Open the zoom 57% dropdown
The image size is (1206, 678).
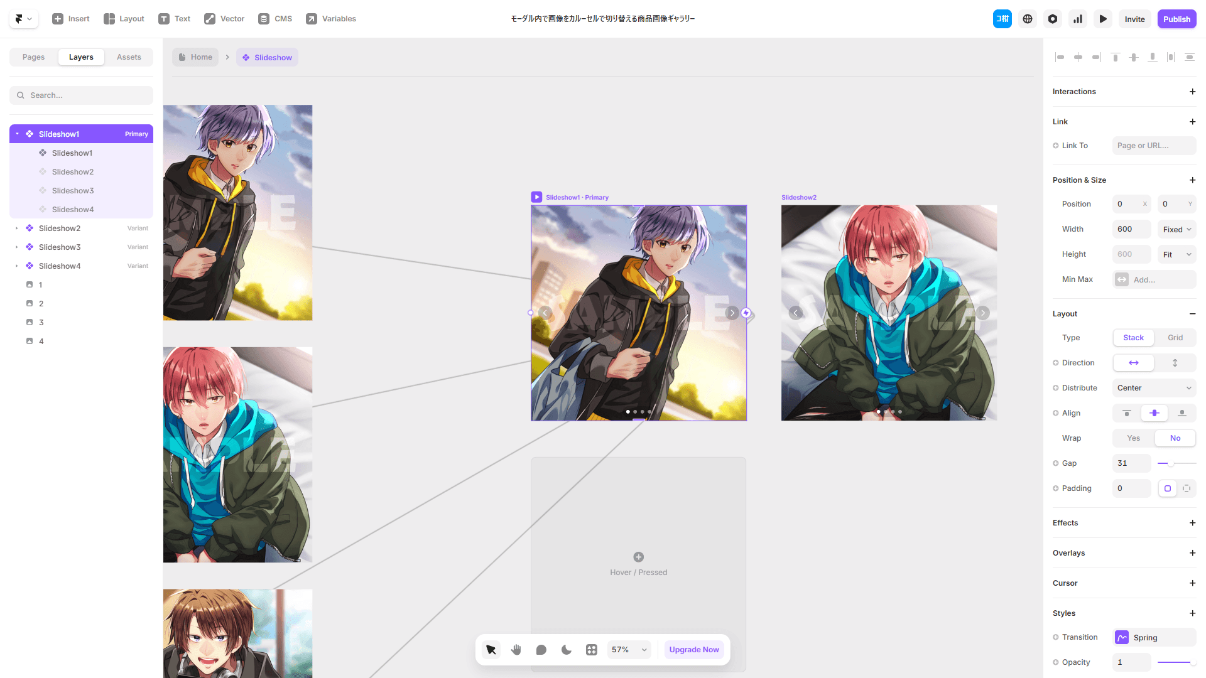(x=629, y=650)
